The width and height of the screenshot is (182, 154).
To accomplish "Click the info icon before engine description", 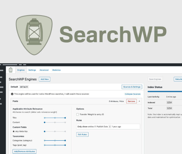I will tap(12, 94).
